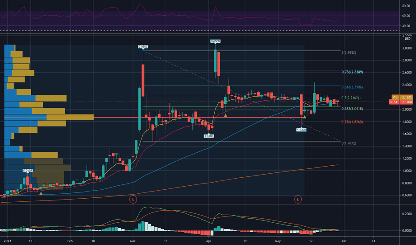416x245 pixels.
Task: Click the NLST last price tag
Action: click(401, 102)
